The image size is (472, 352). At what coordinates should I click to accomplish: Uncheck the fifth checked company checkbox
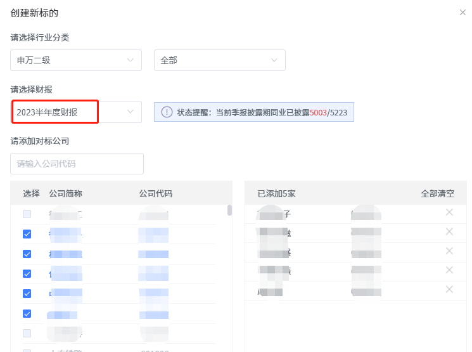click(27, 314)
